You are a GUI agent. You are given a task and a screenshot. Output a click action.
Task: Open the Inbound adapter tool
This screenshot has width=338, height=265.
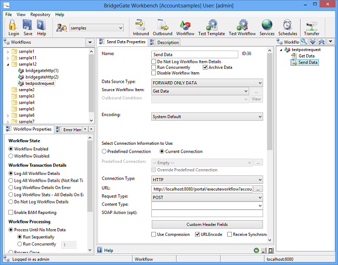(140, 27)
